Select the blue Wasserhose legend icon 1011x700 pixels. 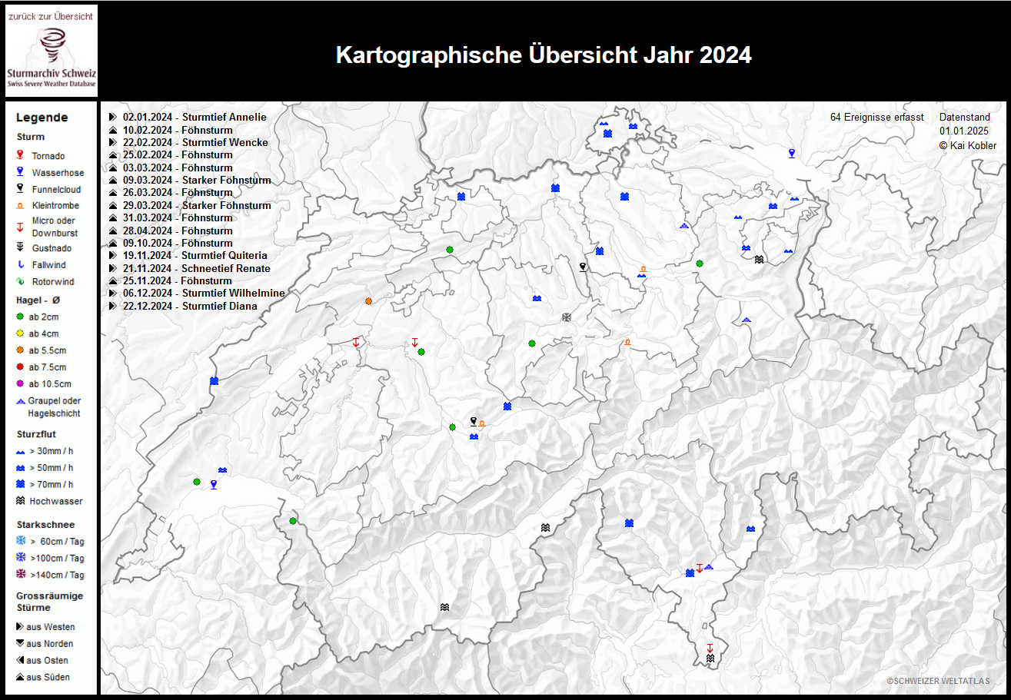[x=20, y=173]
